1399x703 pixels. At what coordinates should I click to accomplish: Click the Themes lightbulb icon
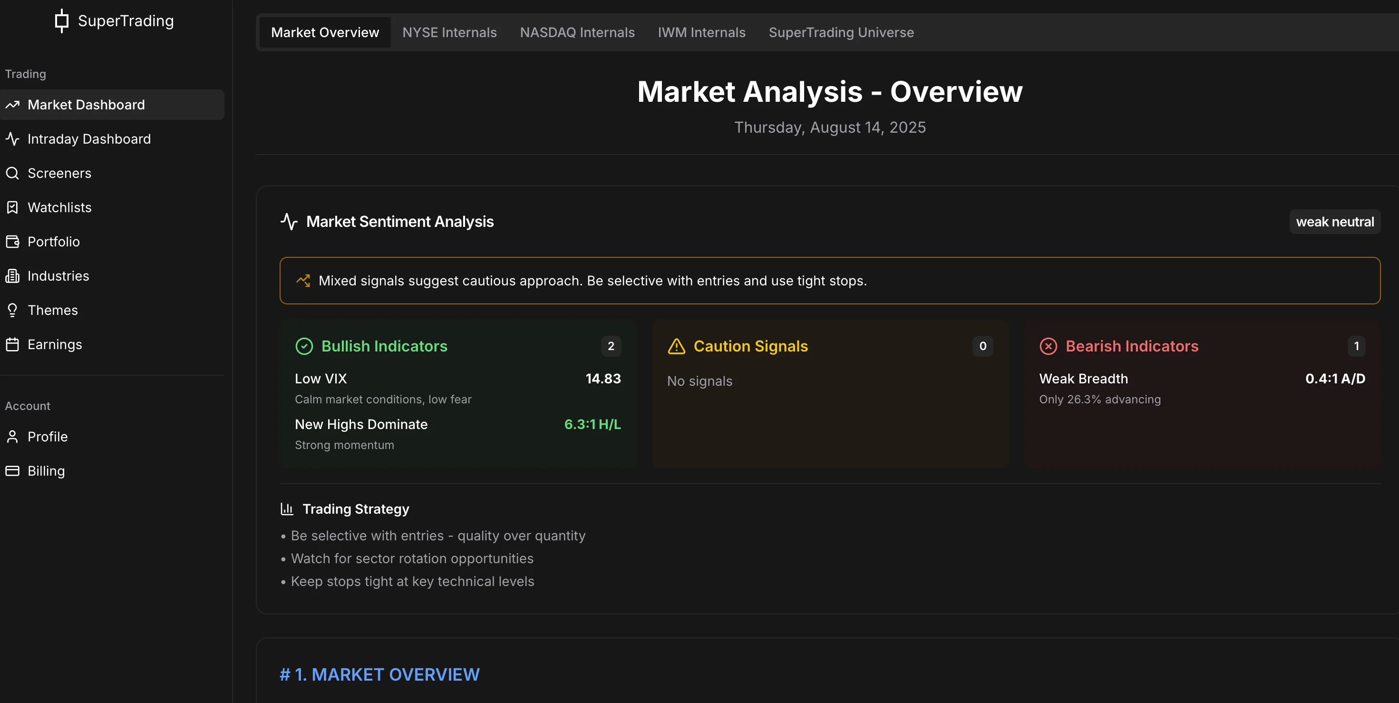click(12, 310)
